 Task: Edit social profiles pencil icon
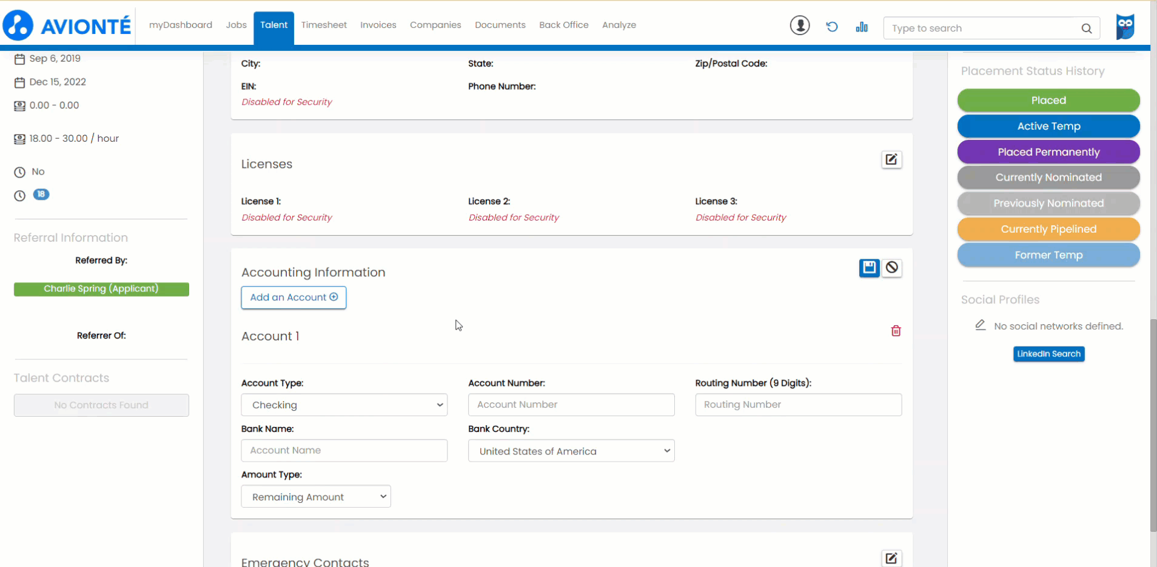(981, 325)
